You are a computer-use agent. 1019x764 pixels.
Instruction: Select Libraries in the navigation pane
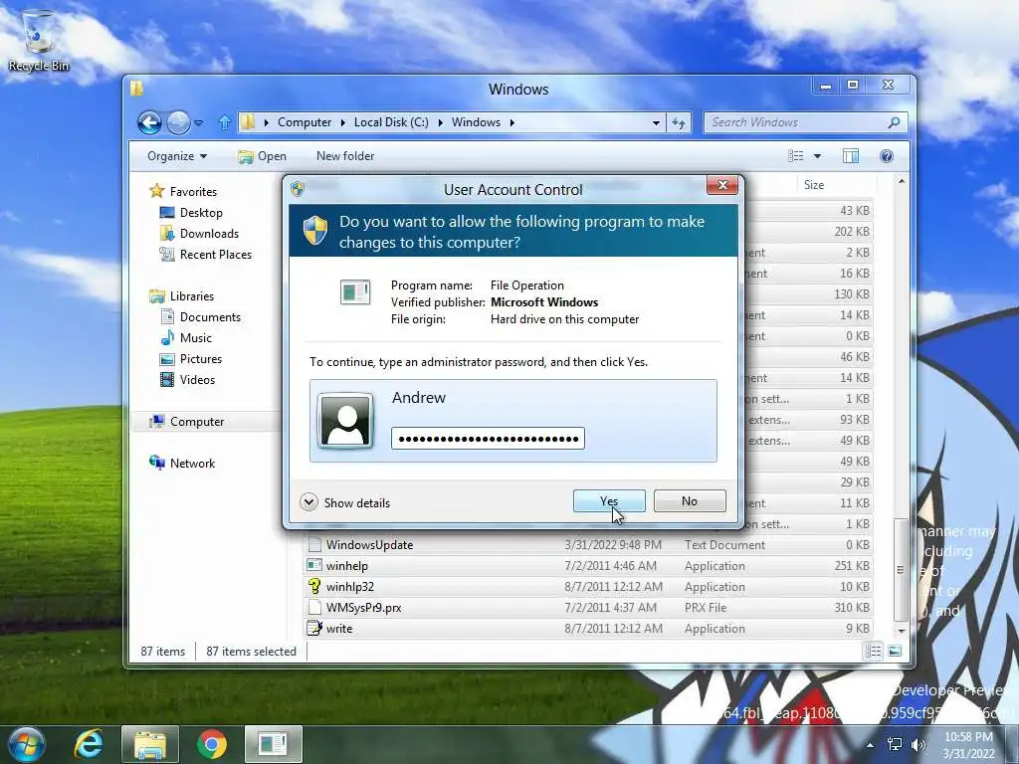[181, 295]
